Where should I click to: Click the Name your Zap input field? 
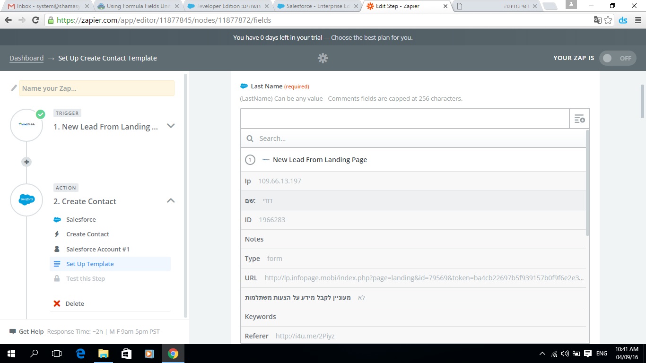pyautogui.click(x=96, y=88)
